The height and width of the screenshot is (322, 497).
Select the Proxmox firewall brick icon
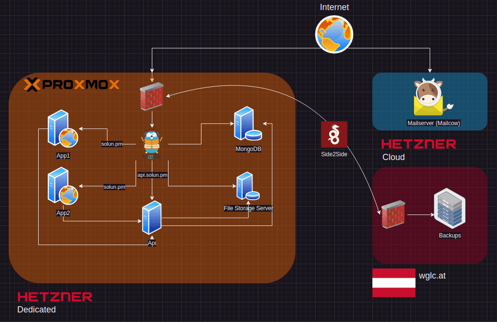click(x=152, y=96)
